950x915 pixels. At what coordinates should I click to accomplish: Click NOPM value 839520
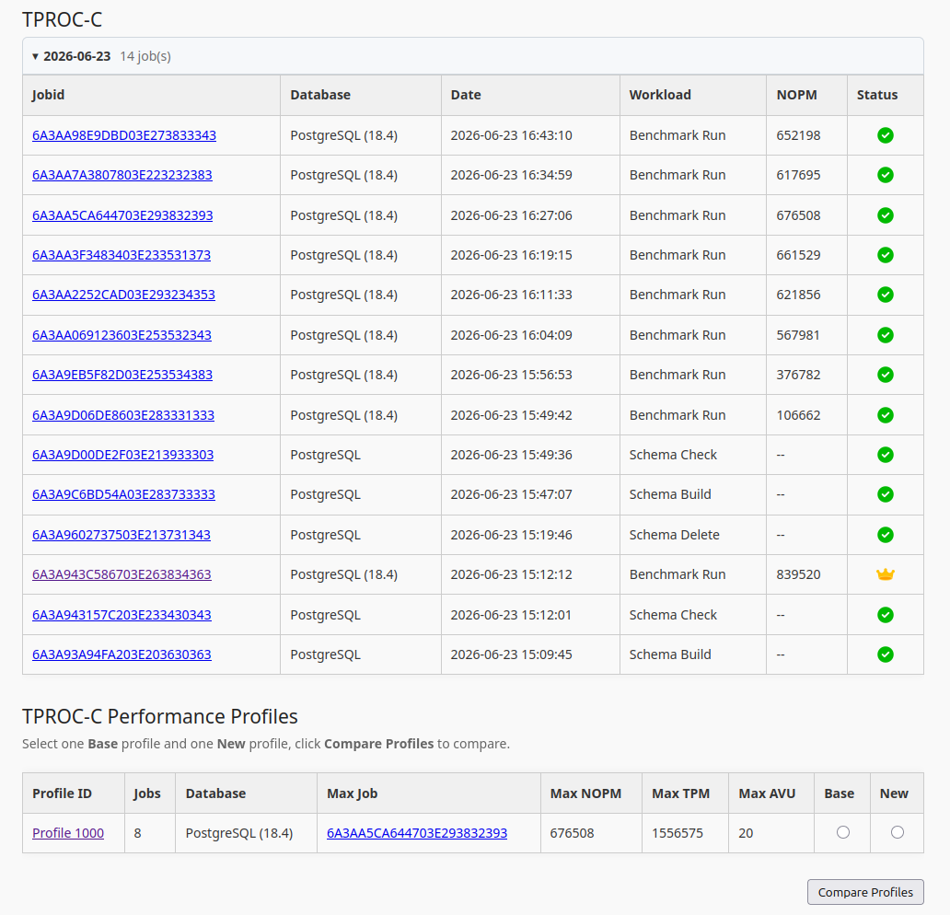(798, 574)
